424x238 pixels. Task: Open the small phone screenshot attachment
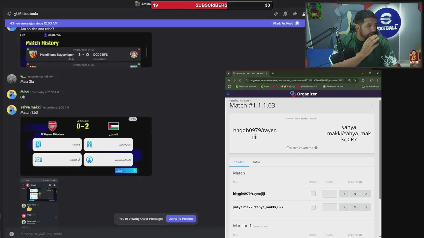pyautogui.click(x=39, y=203)
